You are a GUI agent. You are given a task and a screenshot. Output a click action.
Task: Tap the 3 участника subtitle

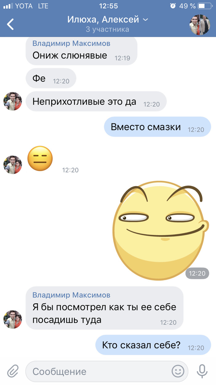click(x=107, y=30)
